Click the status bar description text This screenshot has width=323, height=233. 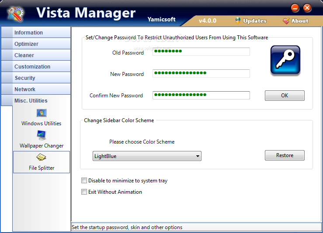127,227
